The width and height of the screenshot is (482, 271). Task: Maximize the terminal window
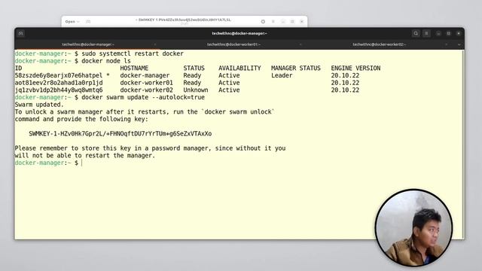[x=449, y=33]
